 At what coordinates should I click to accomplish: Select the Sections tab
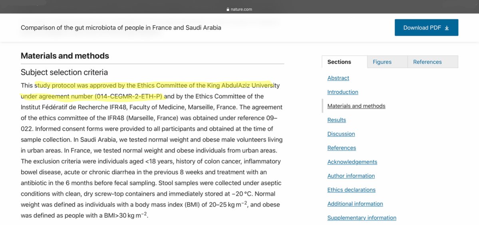(339, 62)
